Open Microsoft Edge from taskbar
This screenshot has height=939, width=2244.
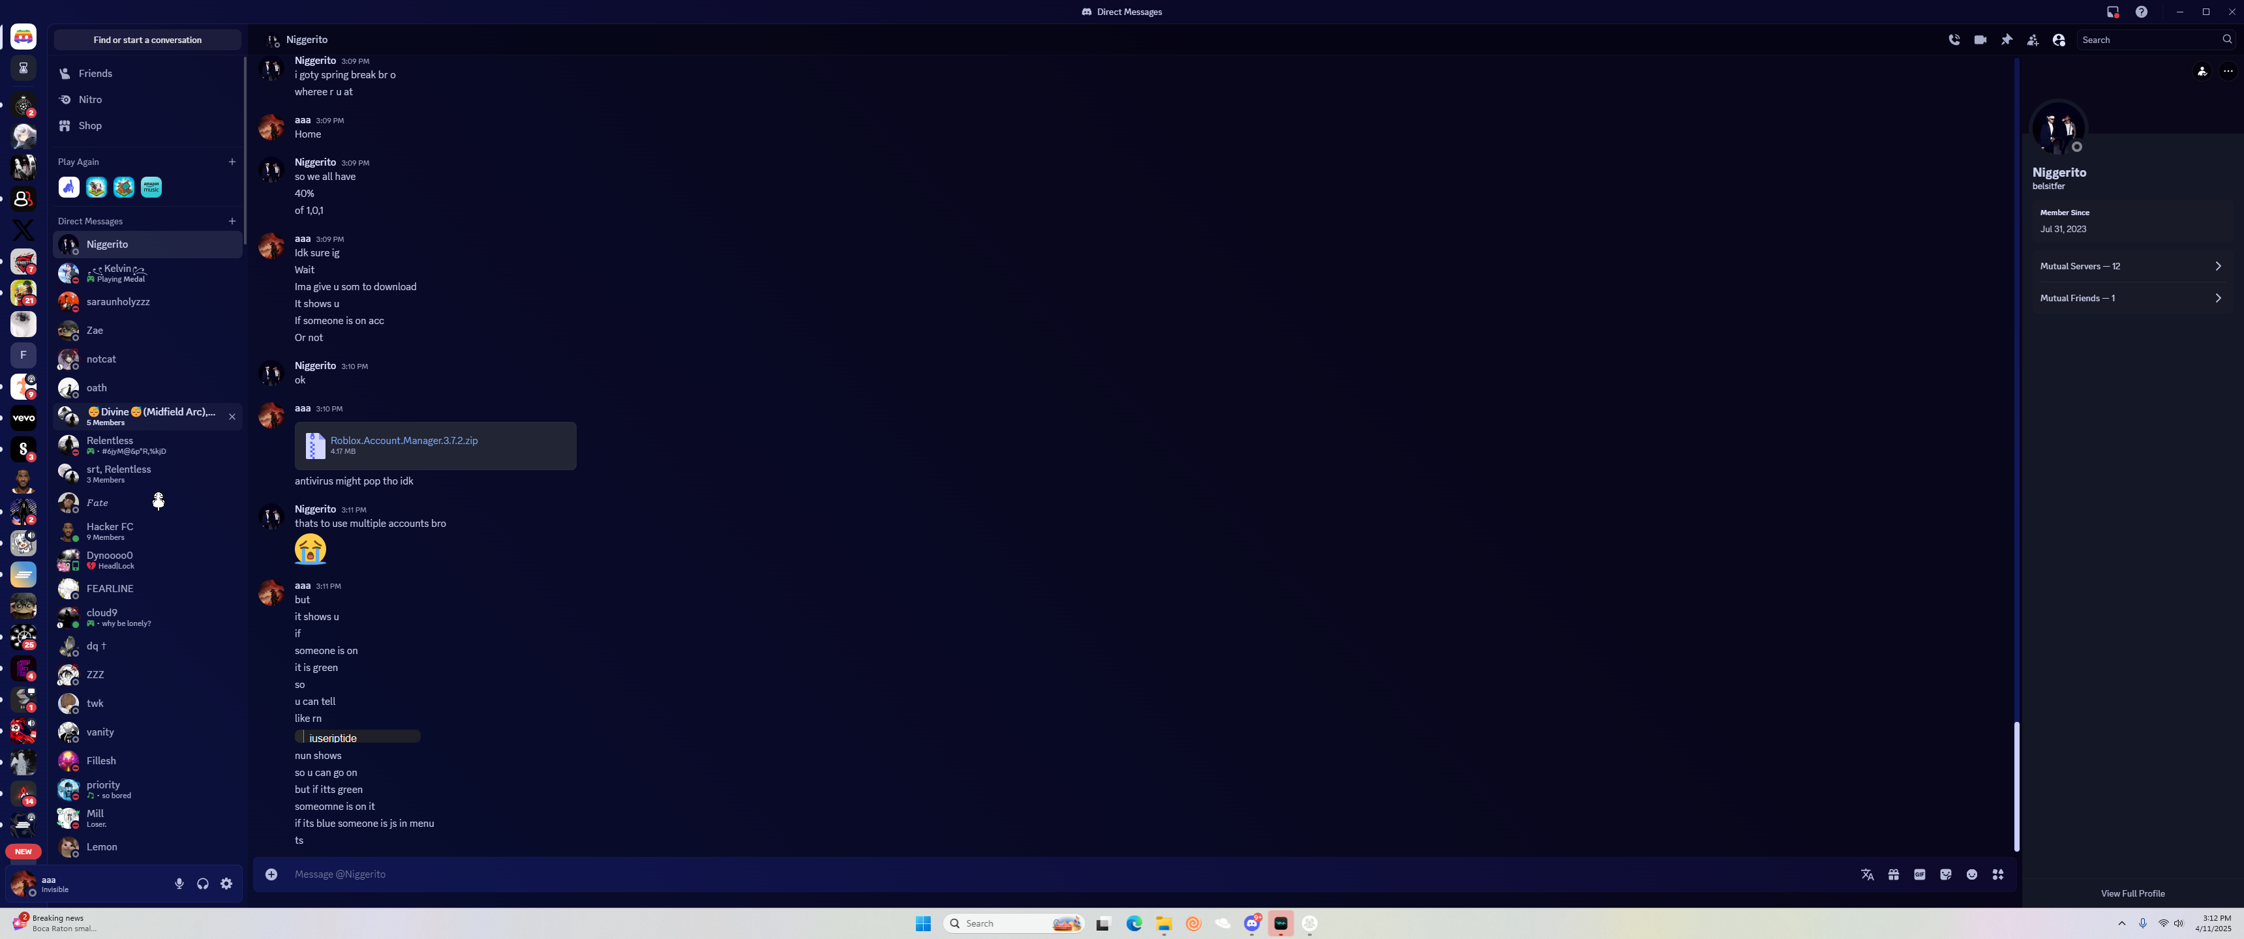click(x=1134, y=924)
